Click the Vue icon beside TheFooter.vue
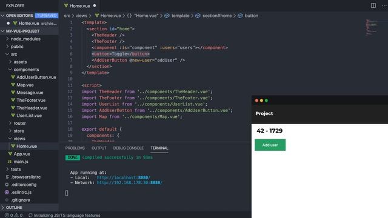 [x=13, y=100]
